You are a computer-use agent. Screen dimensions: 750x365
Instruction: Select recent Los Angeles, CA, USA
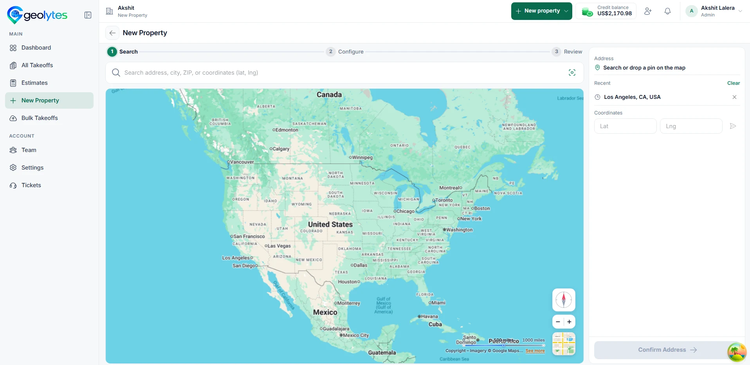[x=632, y=97]
